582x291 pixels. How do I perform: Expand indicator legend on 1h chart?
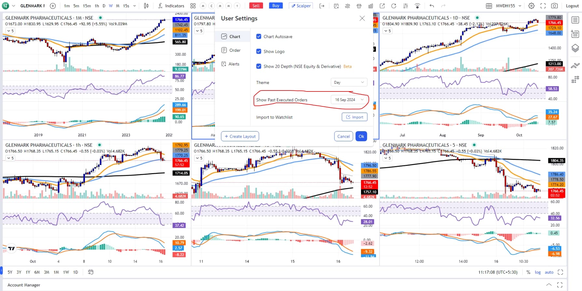click(x=10, y=158)
